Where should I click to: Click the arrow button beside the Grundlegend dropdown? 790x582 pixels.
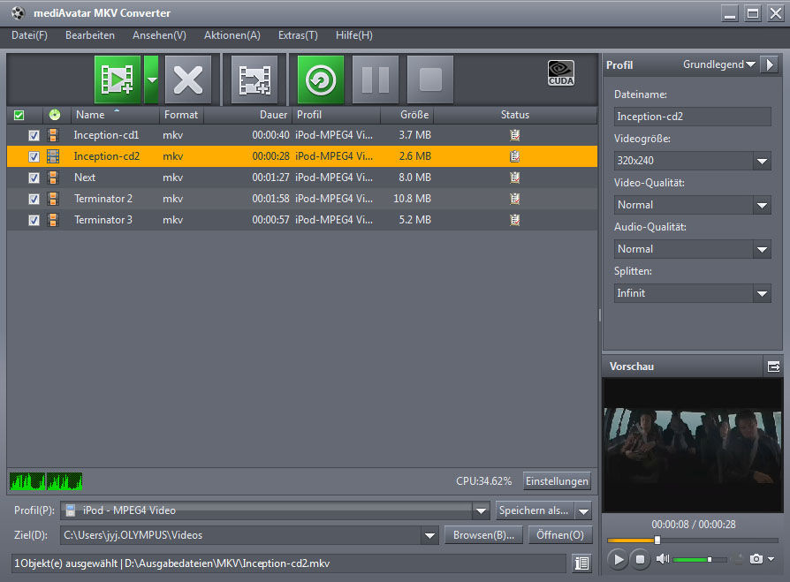coord(770,64)
